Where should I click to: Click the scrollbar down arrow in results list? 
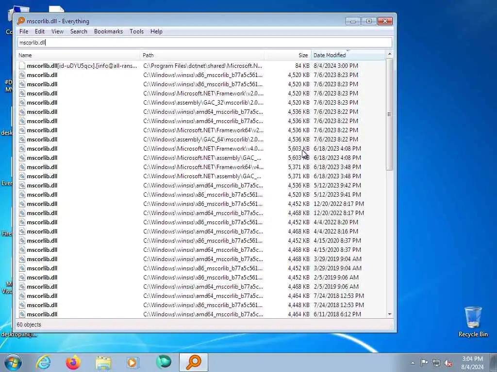point(390,314)
